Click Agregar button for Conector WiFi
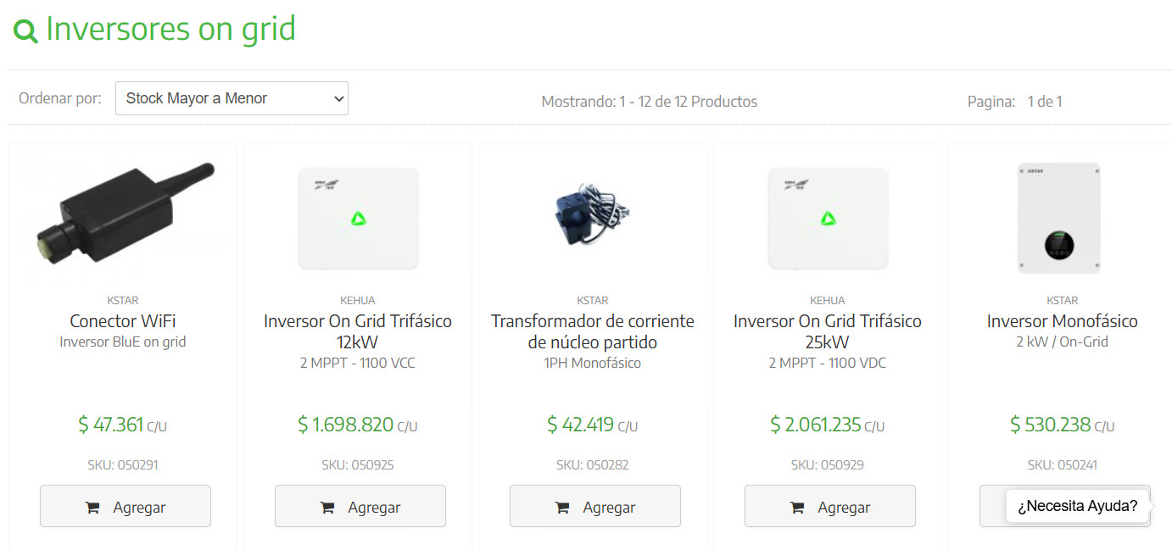The height and width of the screenshot is (550, 1172). (x=126, y=507)
